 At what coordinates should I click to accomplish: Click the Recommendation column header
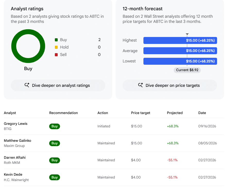pyautogui.click(x=64, y=113)
